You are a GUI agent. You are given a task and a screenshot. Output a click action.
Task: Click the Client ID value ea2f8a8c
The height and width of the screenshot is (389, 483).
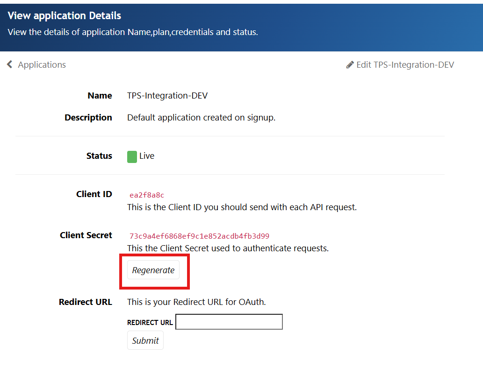(x=147, y=195)
